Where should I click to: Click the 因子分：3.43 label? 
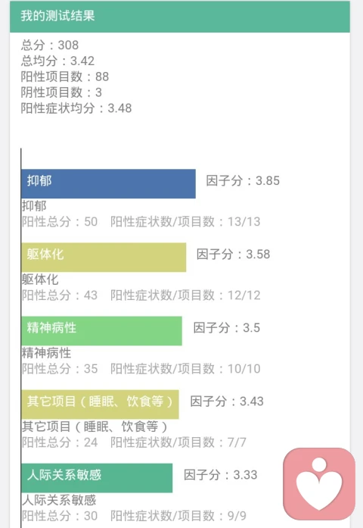coord(227,401)
